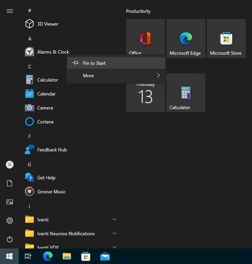Viewport: 252px width, 264px height.
Task: Open the Documents shortcut icon
Action: coord(10,183)
